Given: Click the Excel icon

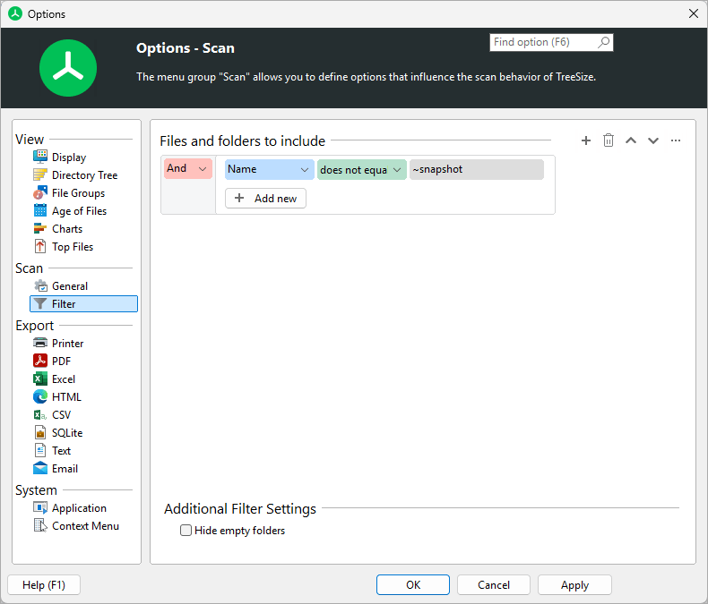Looking at the screenshot, I should click(x=40, y=379).
